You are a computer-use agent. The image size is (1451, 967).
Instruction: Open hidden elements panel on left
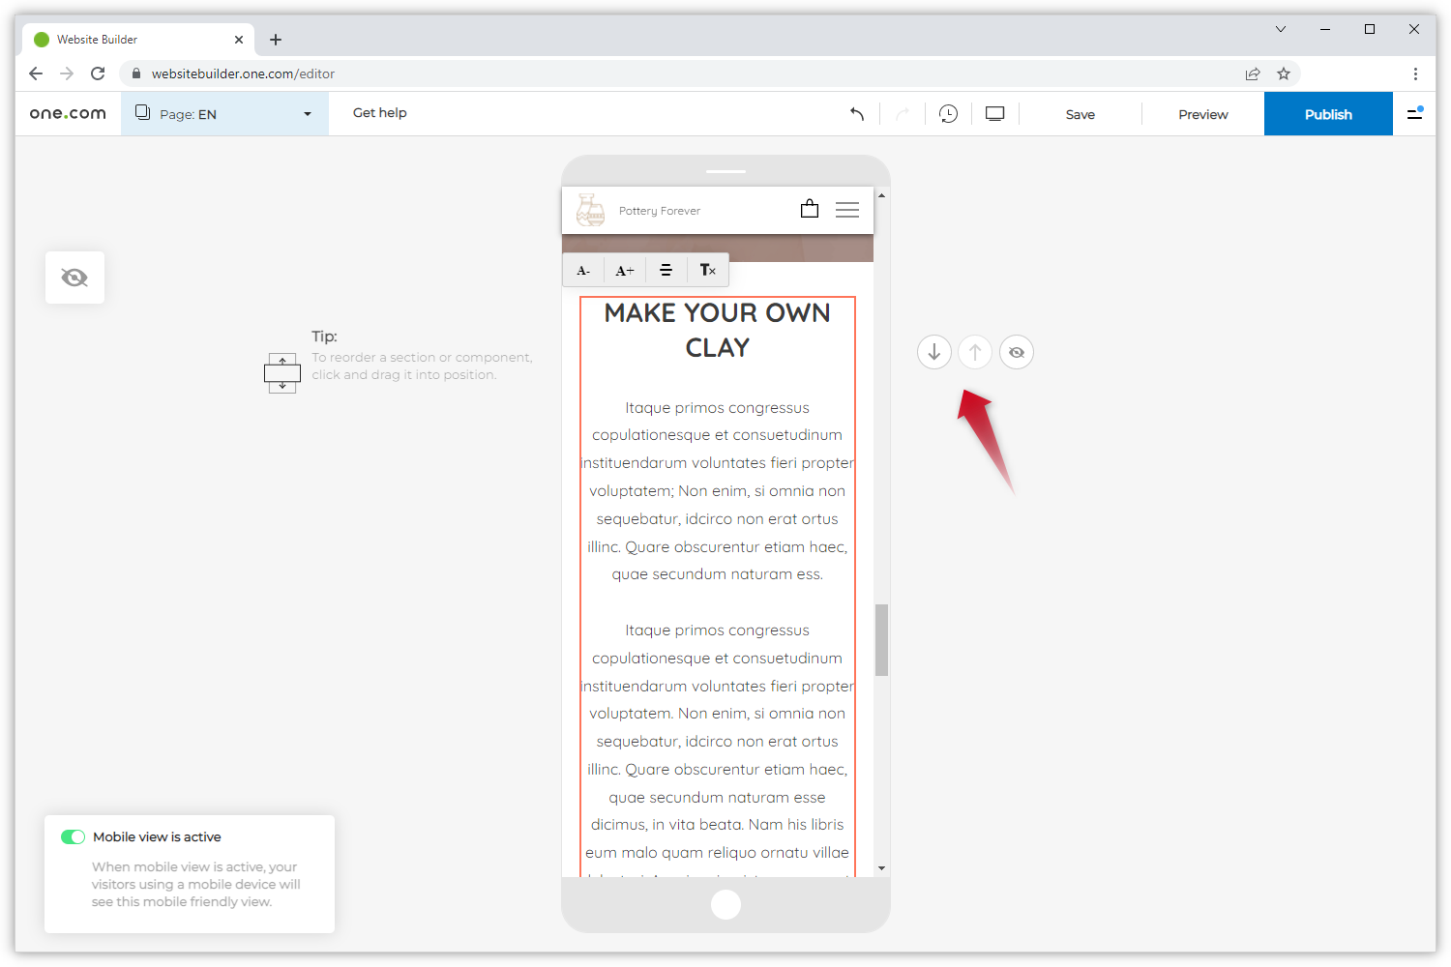click(x=74, y=278)
